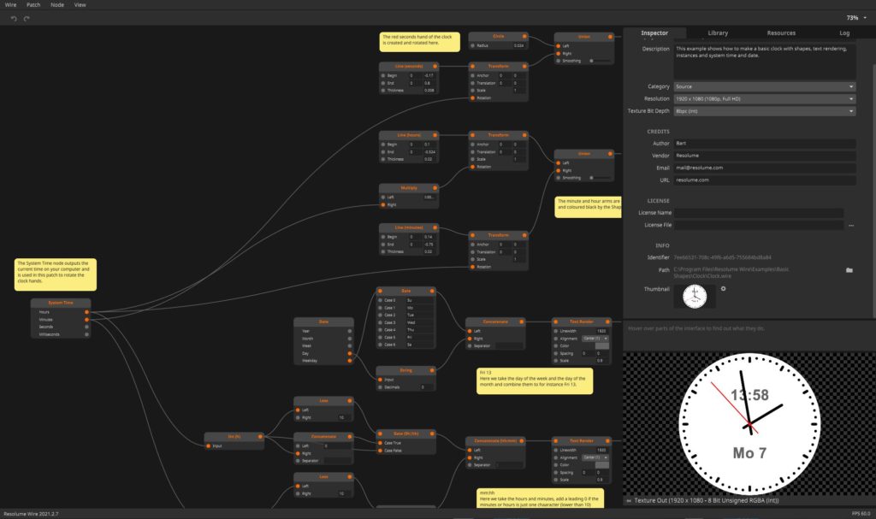Click the gear icon next to Thumbnail
The width and height of the screenshot is (876, 519).
pos(723,289)
